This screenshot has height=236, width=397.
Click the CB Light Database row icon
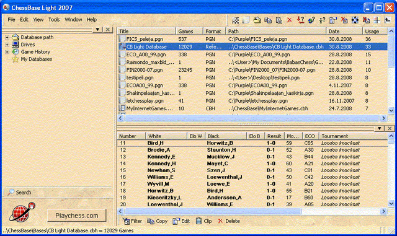click(123, 47)
